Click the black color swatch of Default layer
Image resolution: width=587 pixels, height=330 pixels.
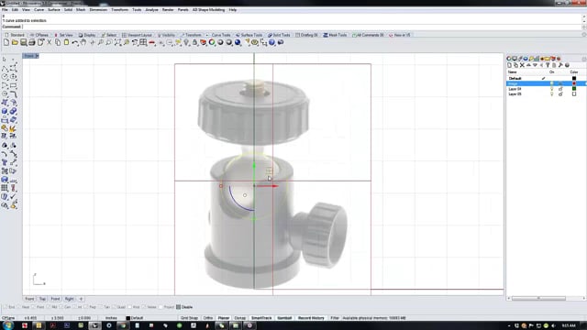(574, 79)
